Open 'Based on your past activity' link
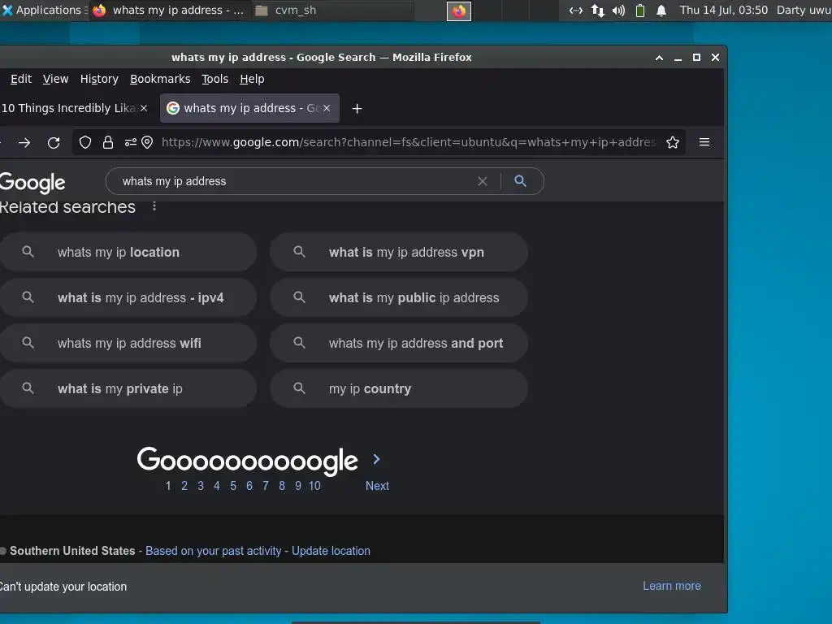The image size is (832, 624). tap(214, 551)
